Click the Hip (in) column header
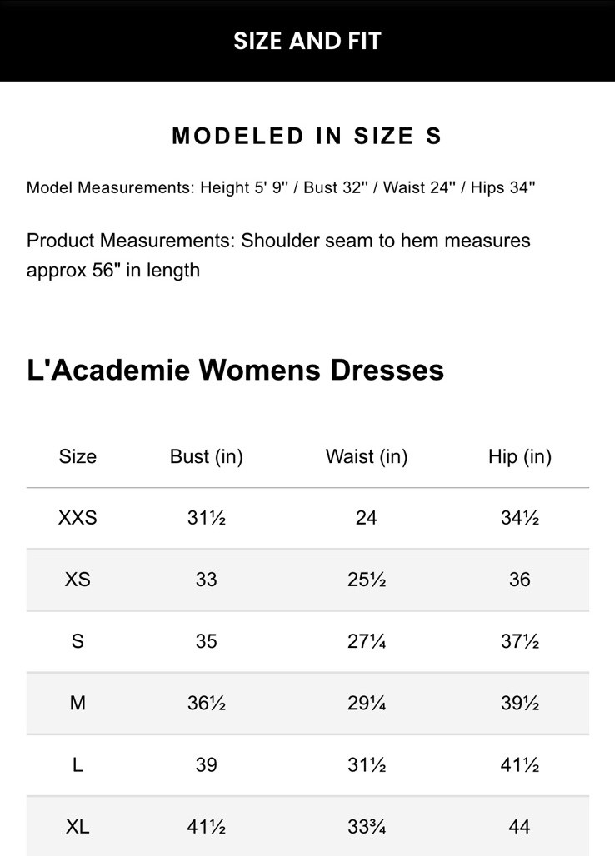The height and width of the screenshot is (856, 615). tap(519, 456)
